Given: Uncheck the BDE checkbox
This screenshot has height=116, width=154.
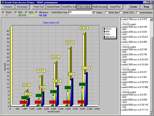Looking at the screenshot, I should [16, 12].
